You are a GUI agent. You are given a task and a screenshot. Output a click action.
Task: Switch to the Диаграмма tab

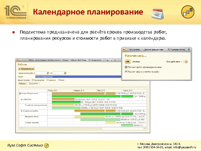click(x=33, y=83)
